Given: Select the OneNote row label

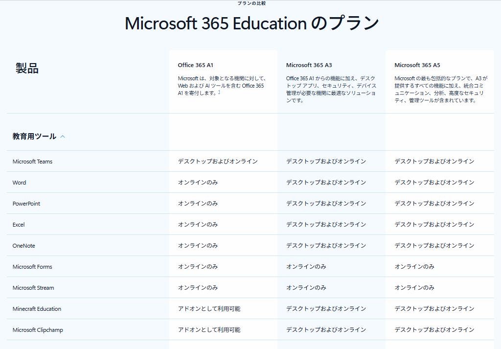Looking at the screenshot, I should click(x=23, y=246).
